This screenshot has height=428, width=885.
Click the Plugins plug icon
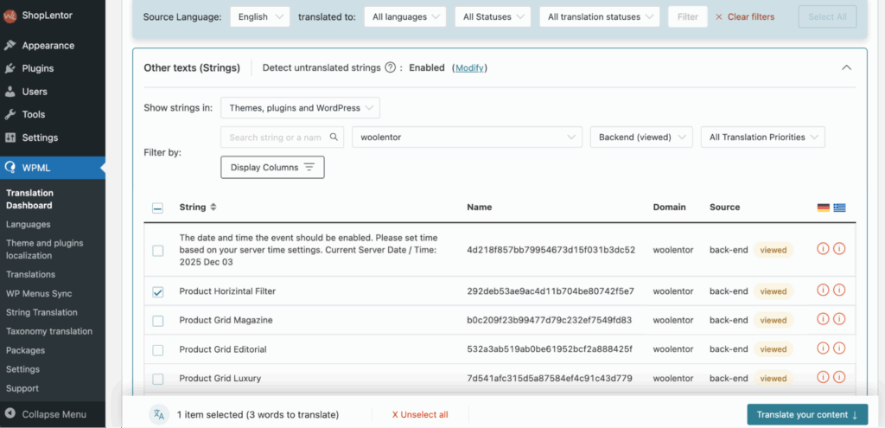click(10, 68)
